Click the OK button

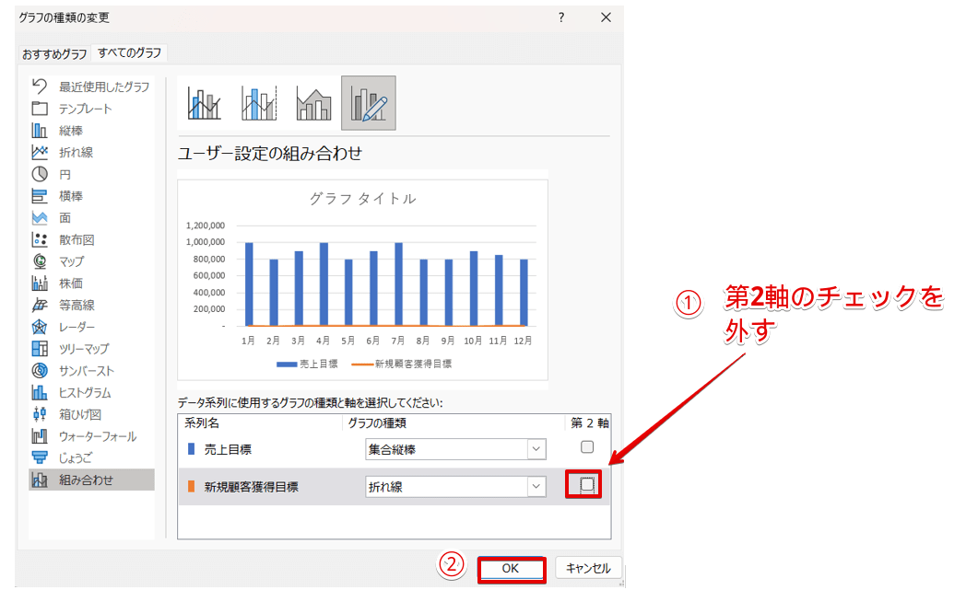pyautogui.click(x=511, y=569)
